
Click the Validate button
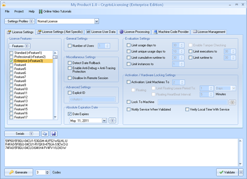pyautogui.click(x=227, y=172)
